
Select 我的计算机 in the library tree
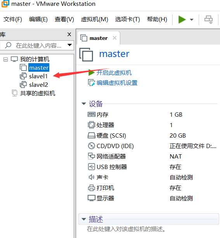35,59
